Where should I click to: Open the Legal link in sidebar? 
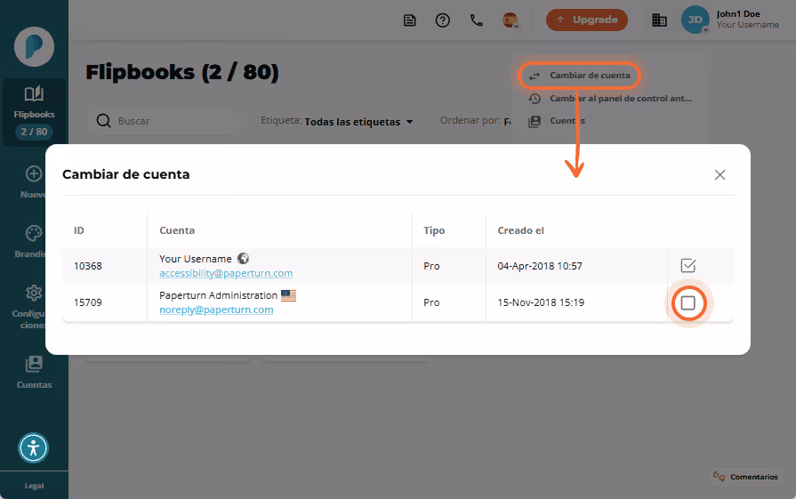tap(34, 486)
